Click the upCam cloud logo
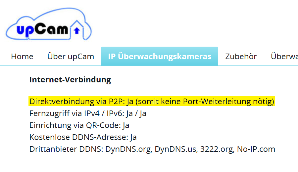This screenshot has width=298, height=172. [49, 24]
